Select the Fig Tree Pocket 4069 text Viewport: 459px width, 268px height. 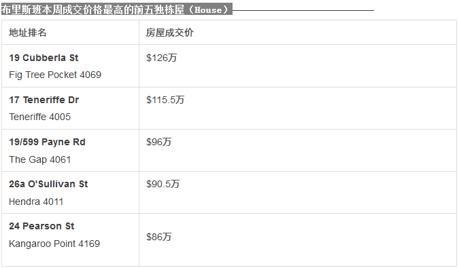(55, 75)
